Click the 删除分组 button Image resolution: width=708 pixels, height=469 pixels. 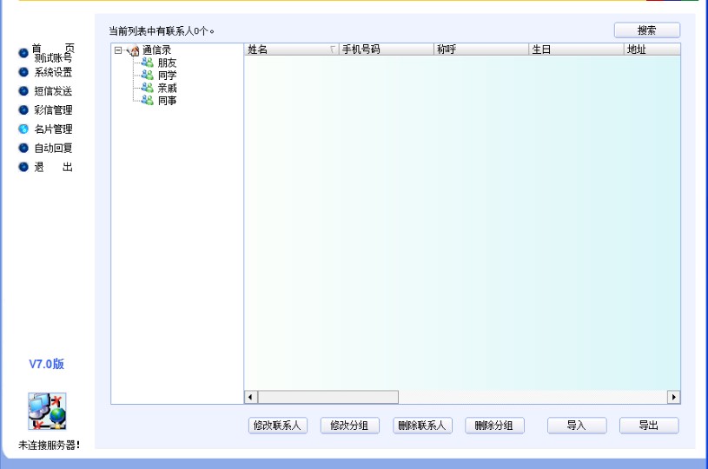pyautogui.click(x=495, y=426)
